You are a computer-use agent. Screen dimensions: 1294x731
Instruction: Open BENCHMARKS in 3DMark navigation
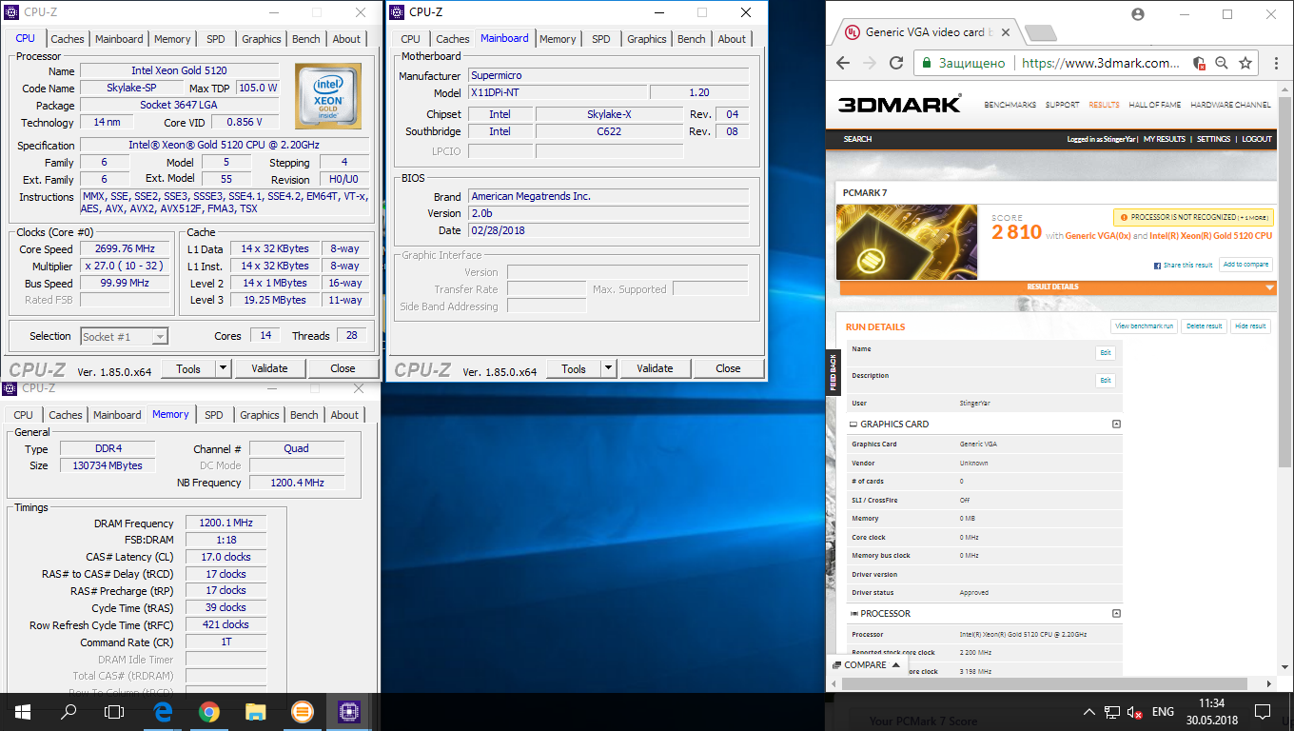pyautogui.click(x=1010, y=105)
